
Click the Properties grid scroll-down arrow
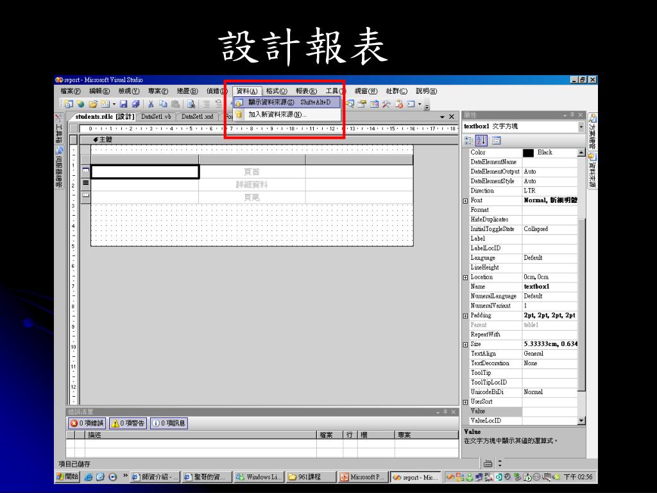581,420
